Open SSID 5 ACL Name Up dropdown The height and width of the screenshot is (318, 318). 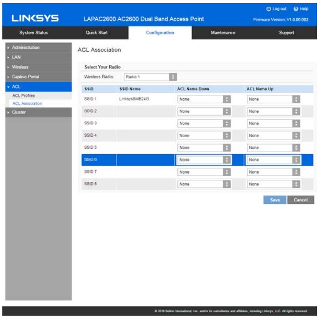pyautogui.click(x=273, y=148)
